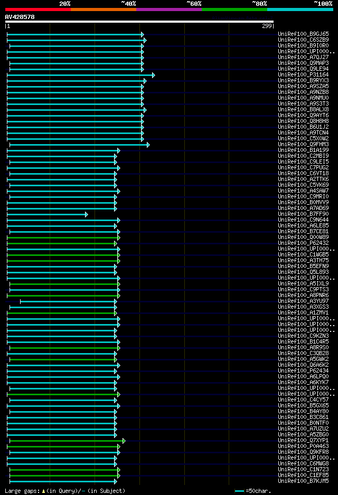The width and height of the screenshot is (338, 495).
Task: Select the UniRef100_B6U1J2 label
Action: (x=303, y=127)
